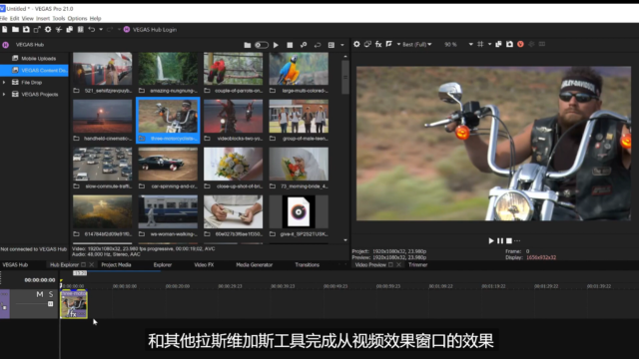Close the Video Preview tab
Viewport: 639px width, 359px height.
[x=398, y=265]
